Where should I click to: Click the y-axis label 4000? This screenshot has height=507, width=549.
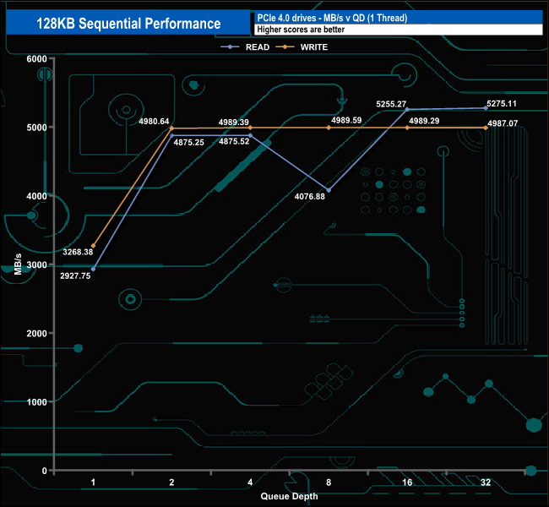37,196
